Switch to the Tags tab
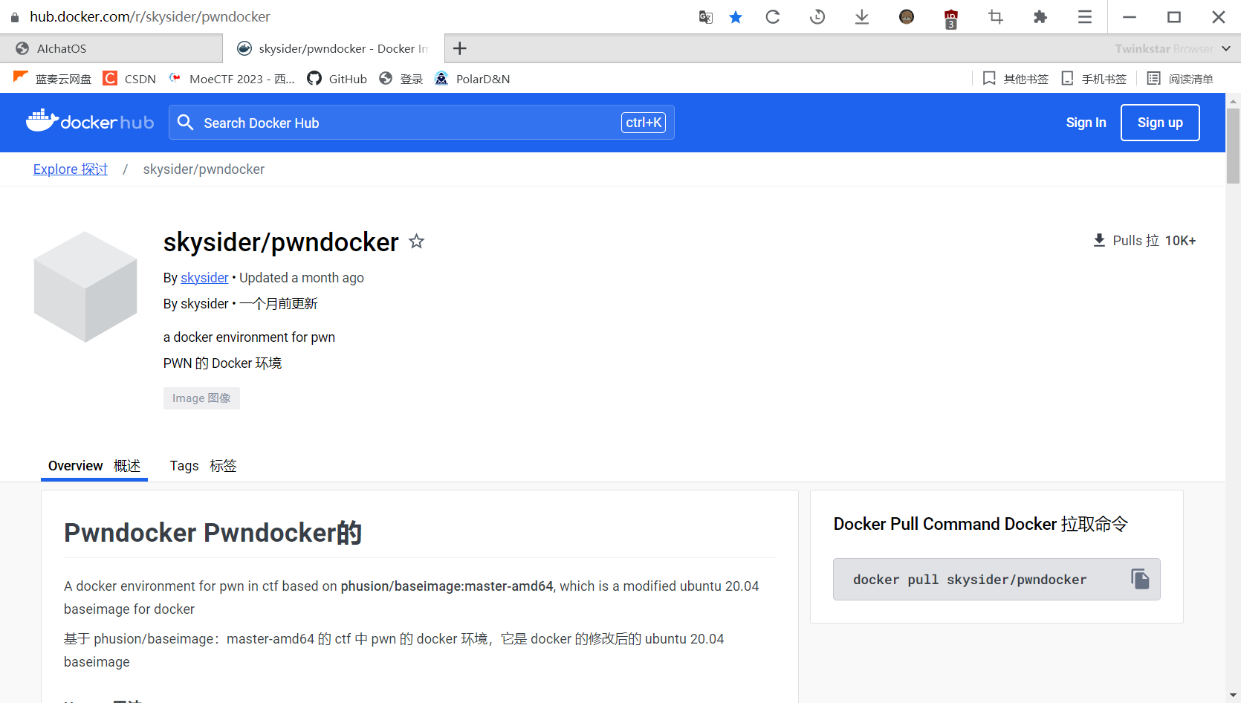The height and width of the screenshot is (703, 1241). 203,466
